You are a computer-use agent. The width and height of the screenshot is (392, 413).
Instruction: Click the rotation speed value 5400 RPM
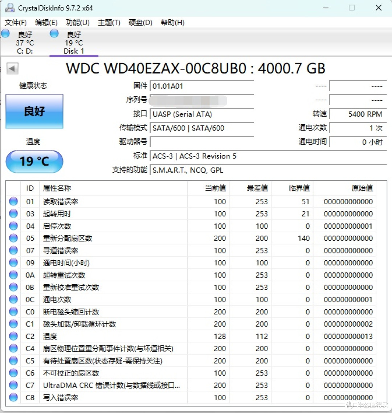tap(358, 114)
